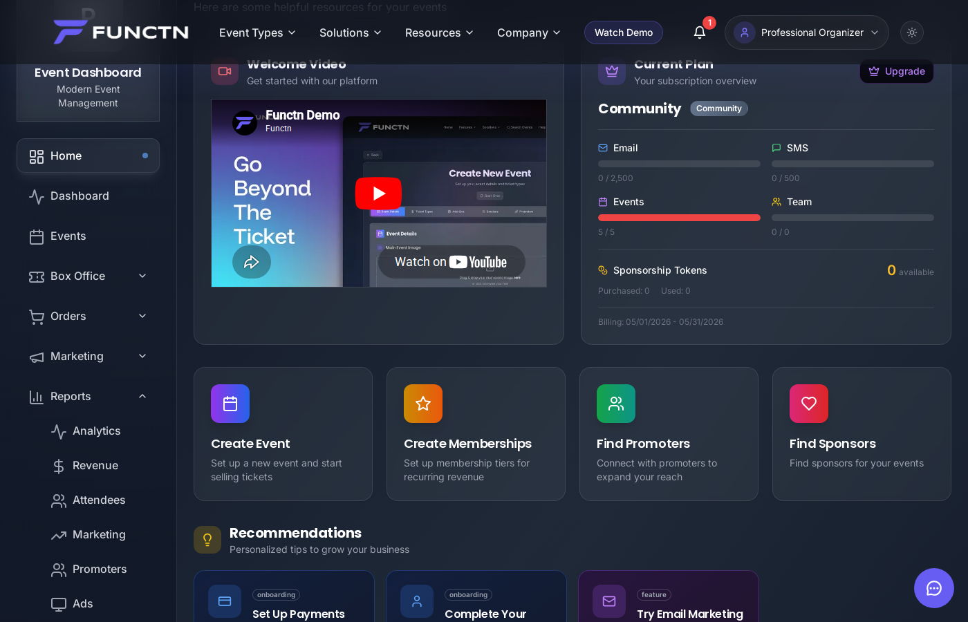
Task: Expand the Marketing sidebar section
Action: 89,357
